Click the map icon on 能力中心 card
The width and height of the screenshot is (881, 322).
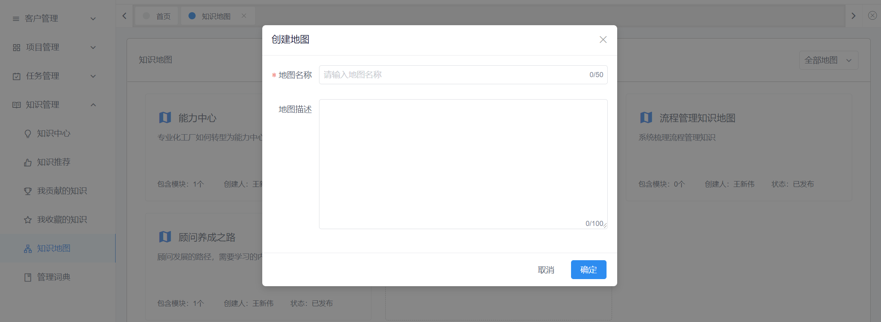[x=165, y=117]
